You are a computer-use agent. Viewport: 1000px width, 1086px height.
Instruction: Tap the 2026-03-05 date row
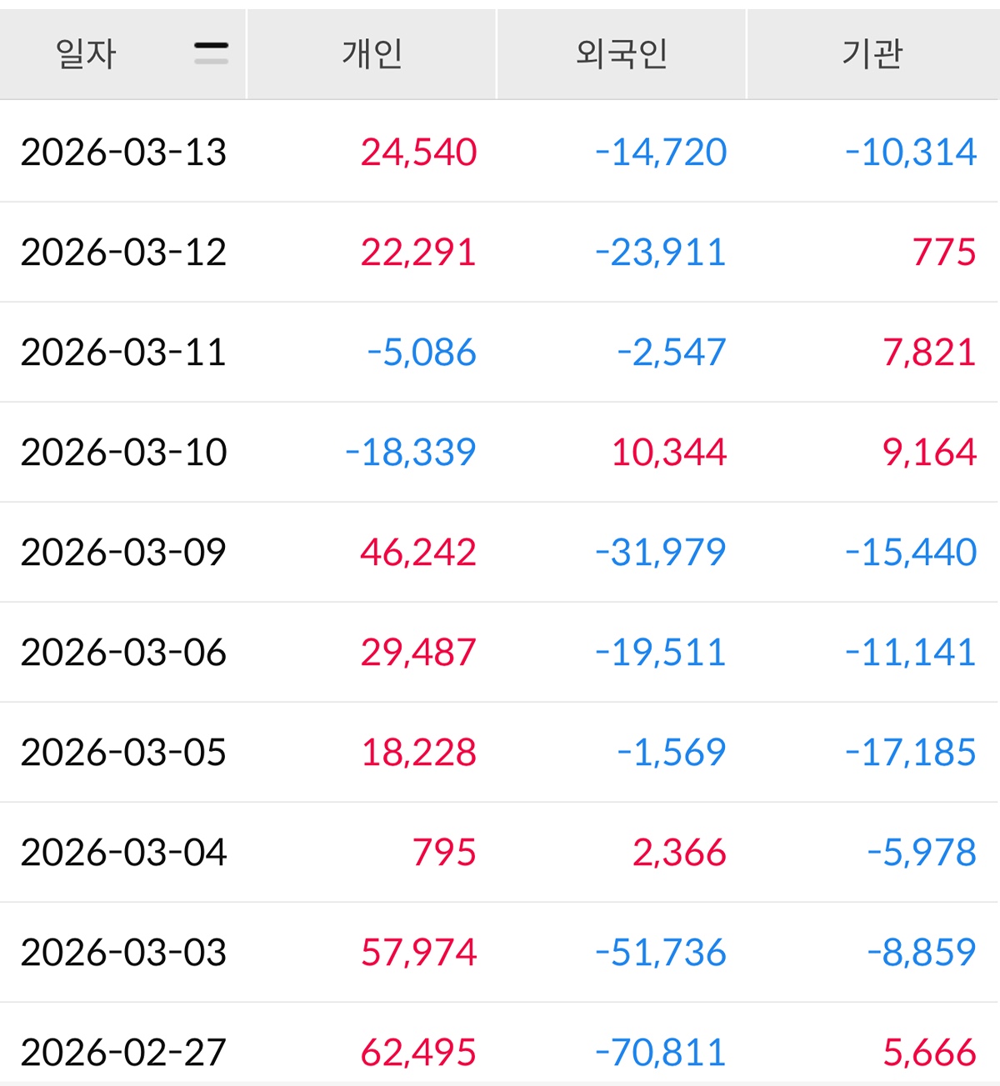coord(123,753)
